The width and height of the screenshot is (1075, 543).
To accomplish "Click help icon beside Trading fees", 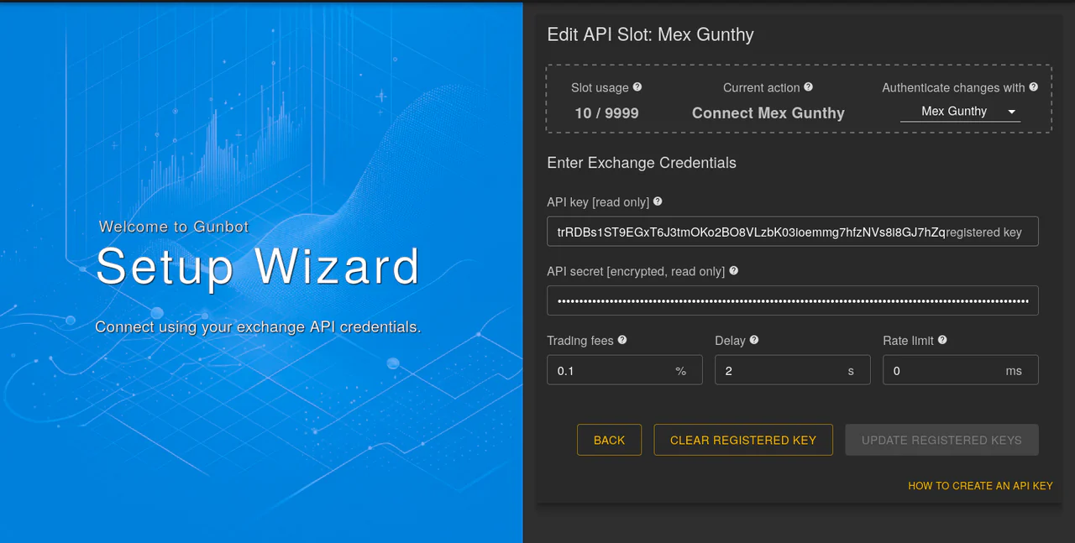I will point(622,340).
